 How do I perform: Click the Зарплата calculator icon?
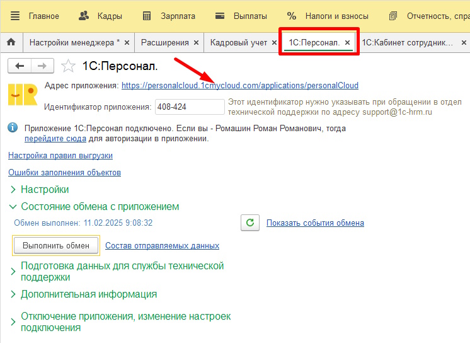click(x=147, y=16)
